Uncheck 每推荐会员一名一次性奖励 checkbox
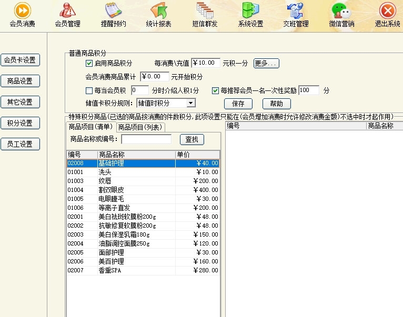Viewport: 403px width, 317px height. click(x=215, y=90)
